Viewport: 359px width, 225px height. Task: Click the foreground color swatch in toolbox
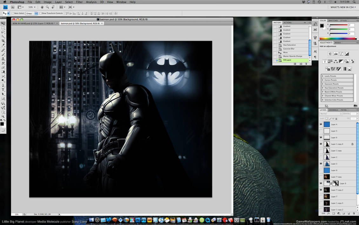[2, 124]
